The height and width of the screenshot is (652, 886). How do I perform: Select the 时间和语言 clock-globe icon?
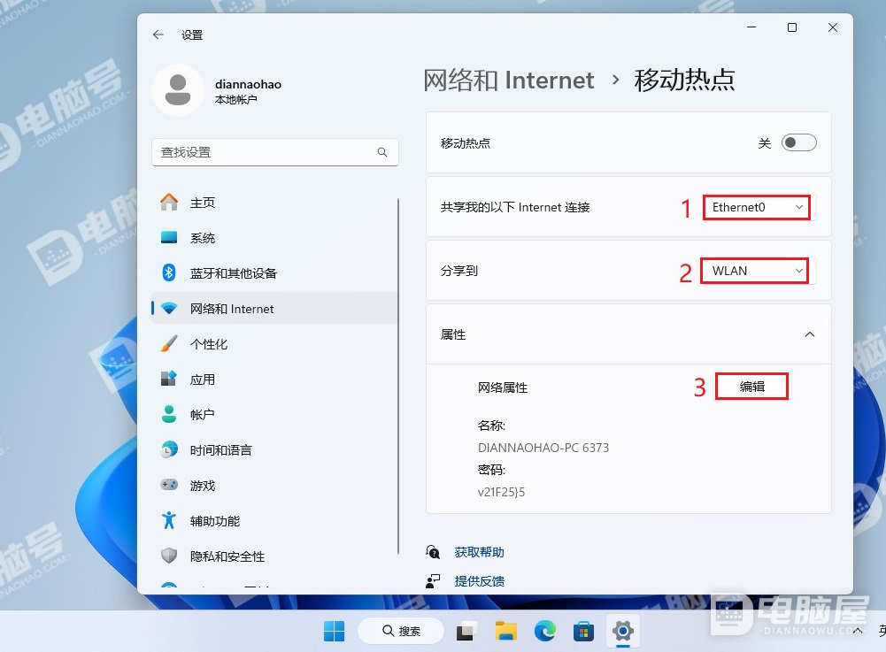(168, 449)
